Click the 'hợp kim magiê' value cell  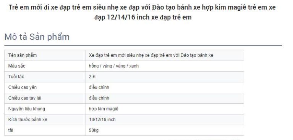(164, 109)
